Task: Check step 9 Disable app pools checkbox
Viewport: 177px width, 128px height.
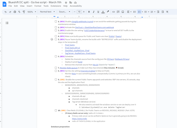Action: (56, 80)
